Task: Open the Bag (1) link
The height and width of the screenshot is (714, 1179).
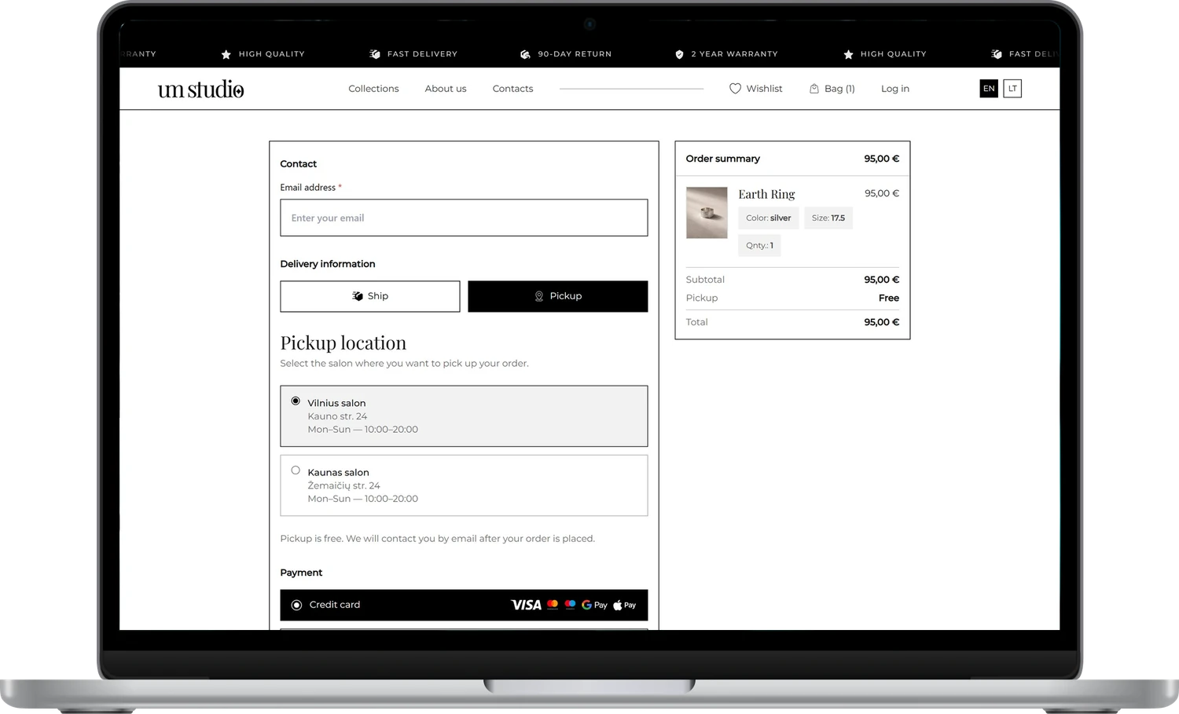Action: (x=839, y=89)
